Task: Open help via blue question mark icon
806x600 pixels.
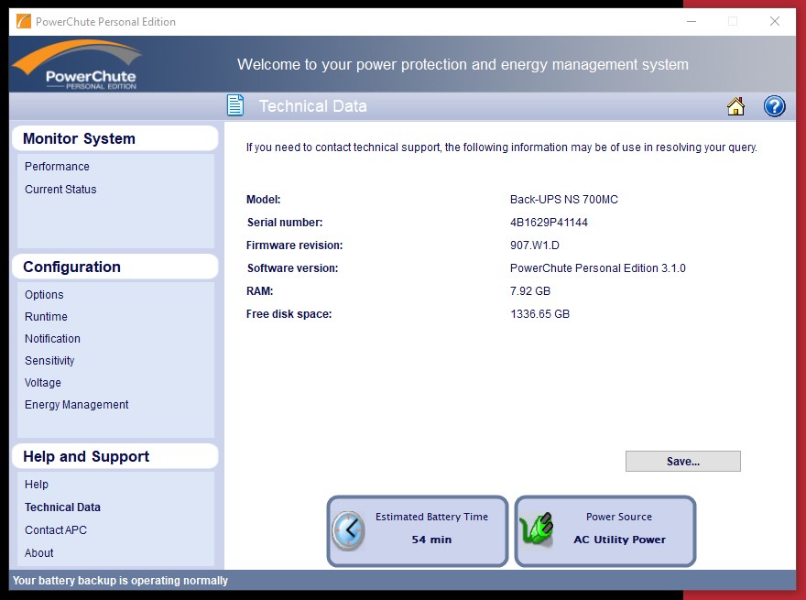Action: point(774,106)
